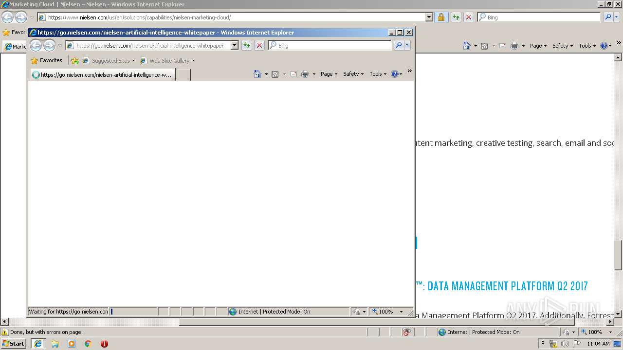Click vertical scrollbar thumb in Marketing Cloud window
The height and width of the screenshot is (350, 623).
pyautogui.click(x=619, y=255)
